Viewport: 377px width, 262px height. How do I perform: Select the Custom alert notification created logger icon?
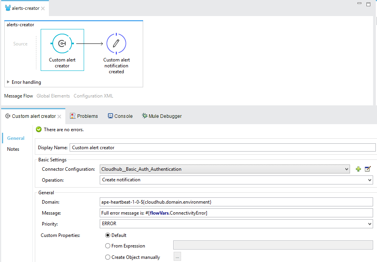(117, 43)
